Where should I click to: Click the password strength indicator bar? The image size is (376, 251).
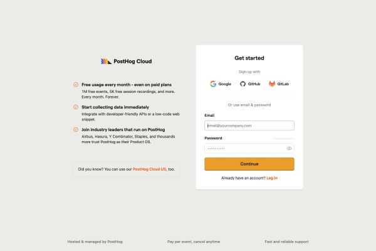pos(283,138)
